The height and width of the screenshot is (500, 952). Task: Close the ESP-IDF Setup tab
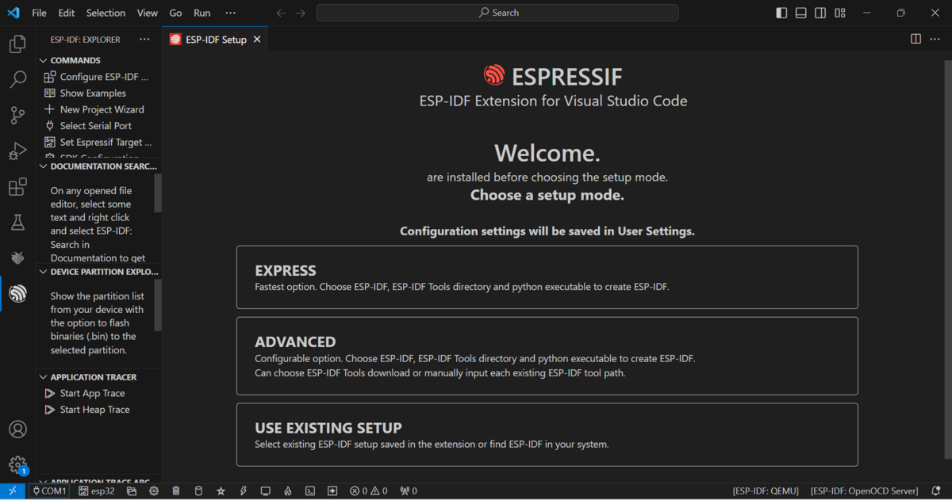click(x=257, y=40)
